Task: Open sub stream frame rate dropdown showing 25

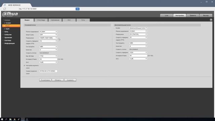Action: [138, 37]
